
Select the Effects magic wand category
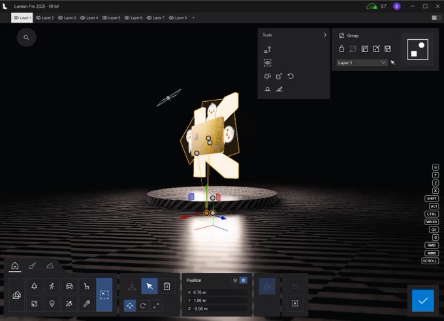click(69, 303)
